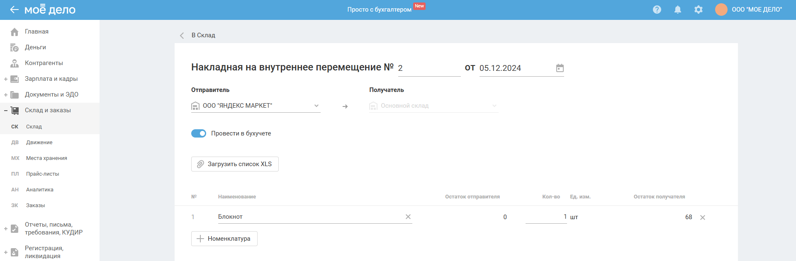Open Отправитель dropdown ООО "ЯНДЕКС МАРКЕТ"
Screen dimensions: 796x261
[x=256, y=106]
